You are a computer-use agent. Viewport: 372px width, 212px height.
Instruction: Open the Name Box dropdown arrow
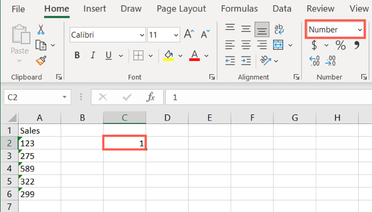pos(65,97)
